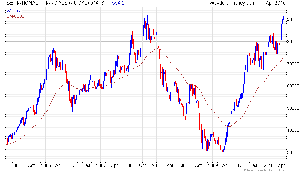Click the 2008 year label on time axis
This screenshot has width=302, height=173.
click(157, 165)
